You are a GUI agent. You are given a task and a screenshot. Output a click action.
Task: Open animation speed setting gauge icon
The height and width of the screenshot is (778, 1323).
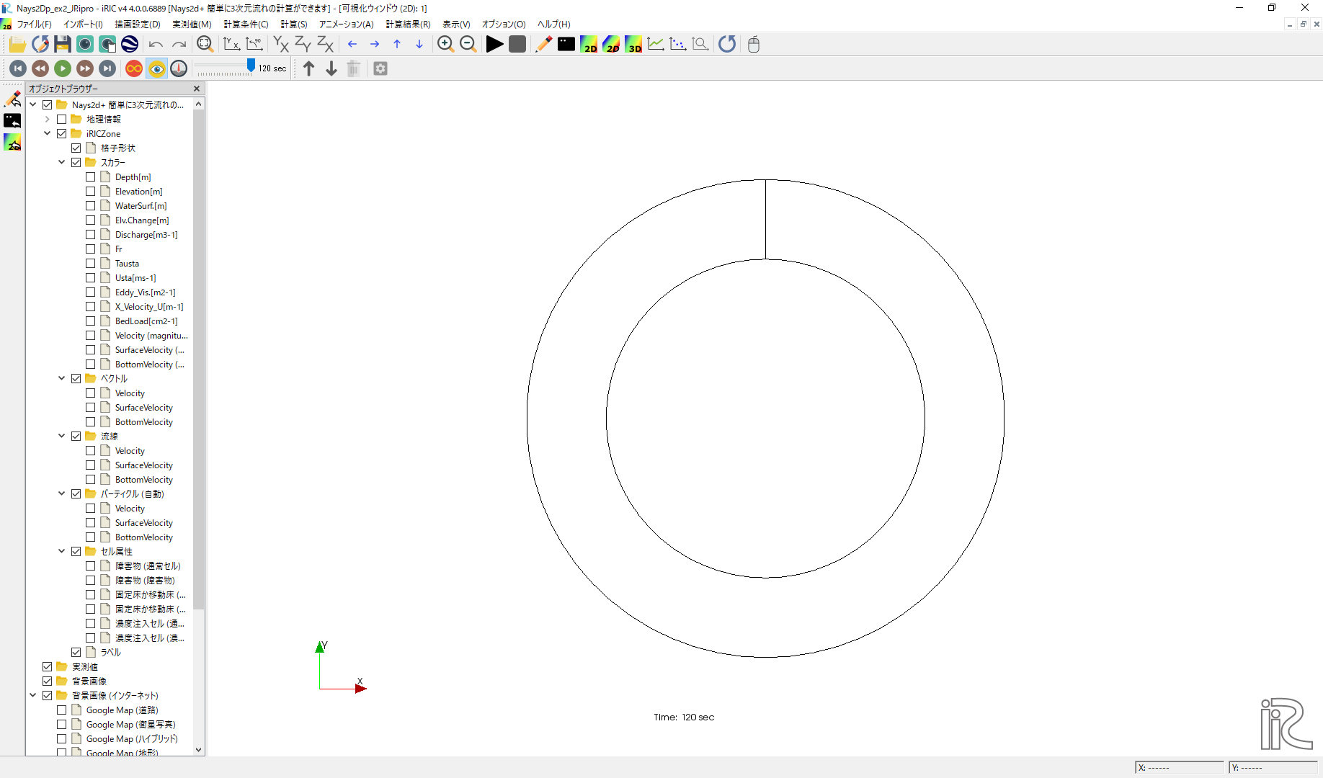coord(179,68)
